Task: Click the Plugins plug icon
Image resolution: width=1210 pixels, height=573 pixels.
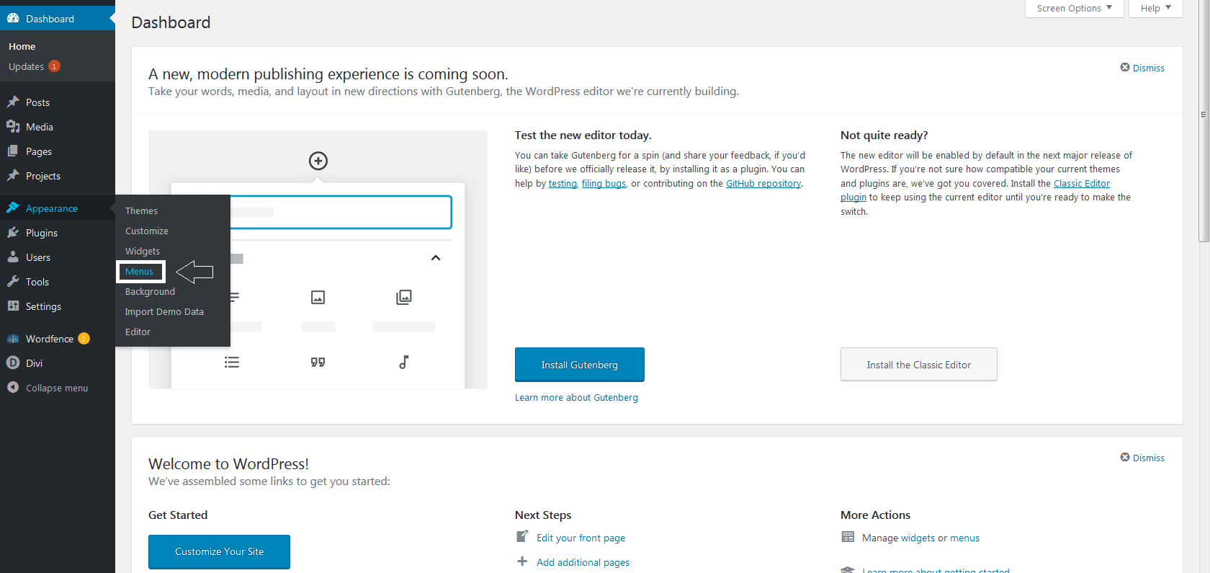Action: point(13,233)
